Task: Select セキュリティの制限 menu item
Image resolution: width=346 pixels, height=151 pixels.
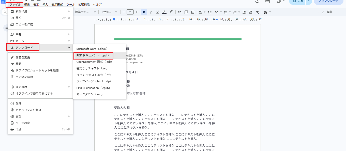Action: coord(40,110)
